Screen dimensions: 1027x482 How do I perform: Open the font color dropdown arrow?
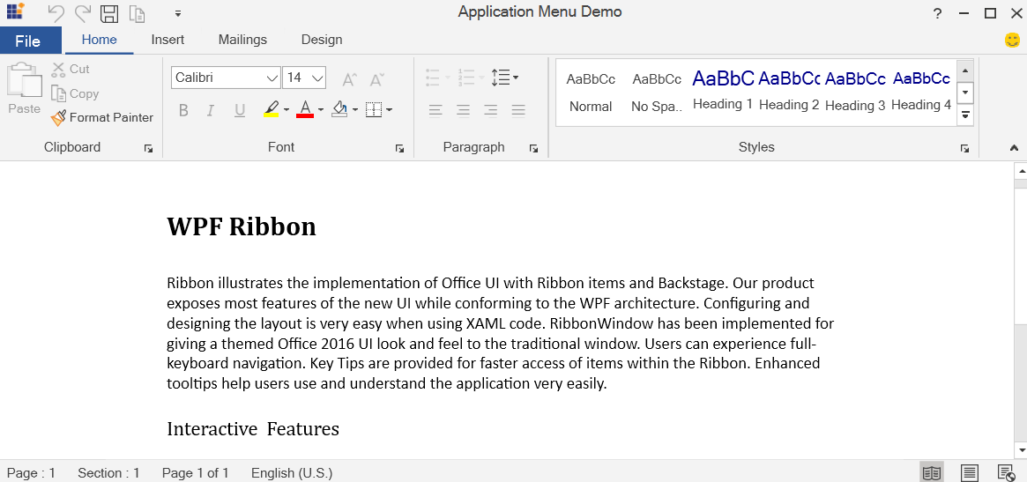coord(321,110)
